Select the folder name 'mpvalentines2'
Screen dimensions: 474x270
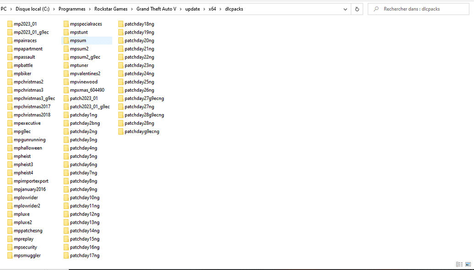coord(85,73)
